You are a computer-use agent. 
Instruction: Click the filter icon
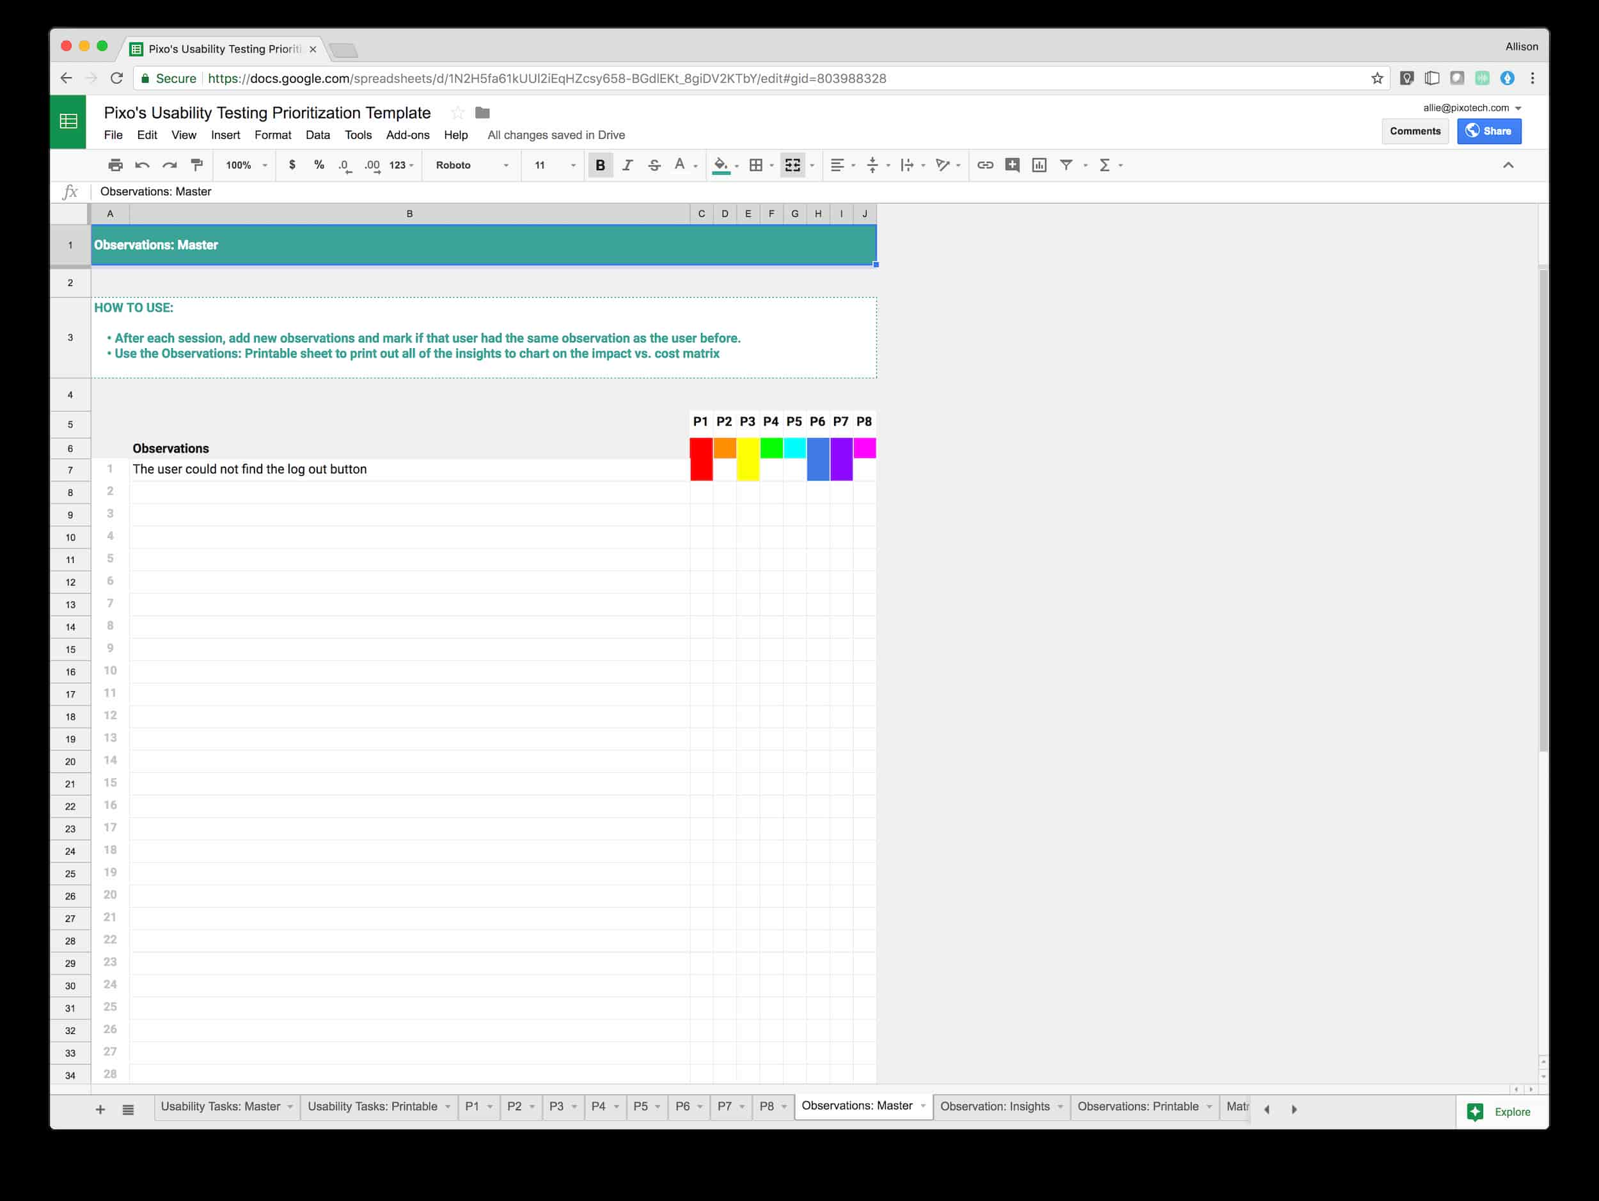[x=1066, y=165]
